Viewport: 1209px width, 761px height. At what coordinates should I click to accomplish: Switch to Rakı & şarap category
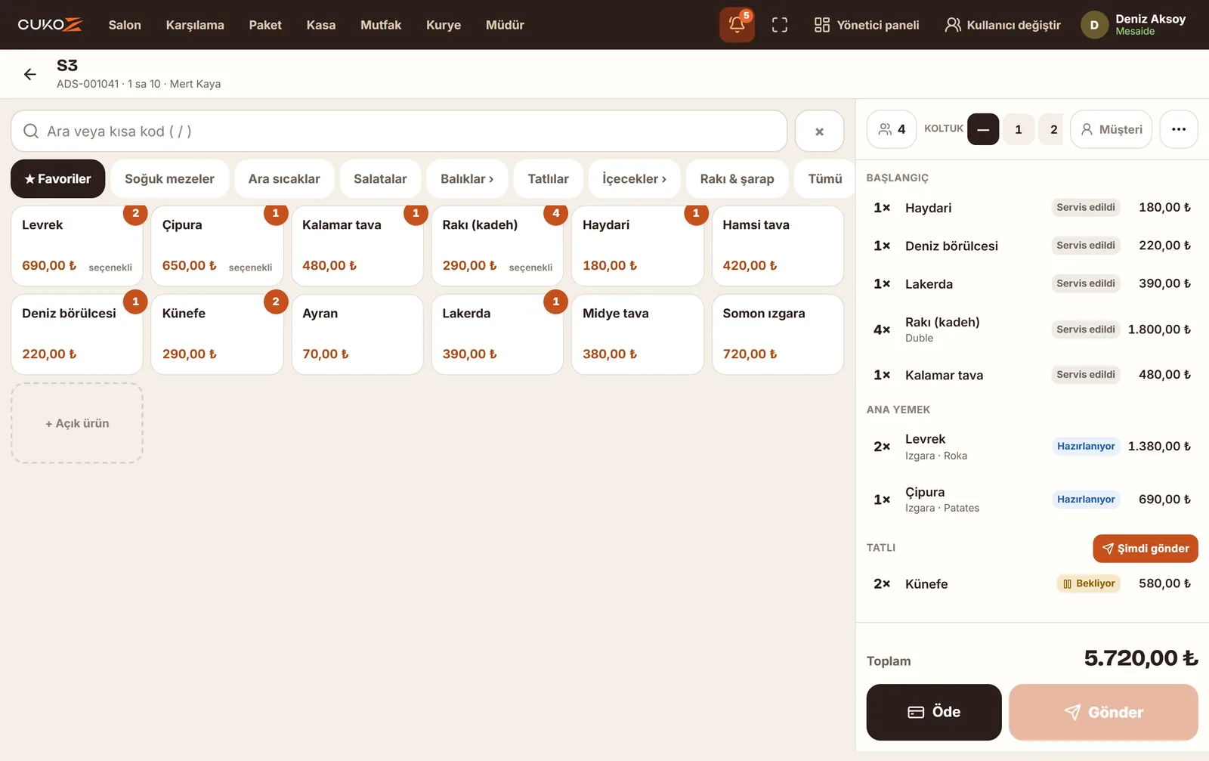(737, 179)
